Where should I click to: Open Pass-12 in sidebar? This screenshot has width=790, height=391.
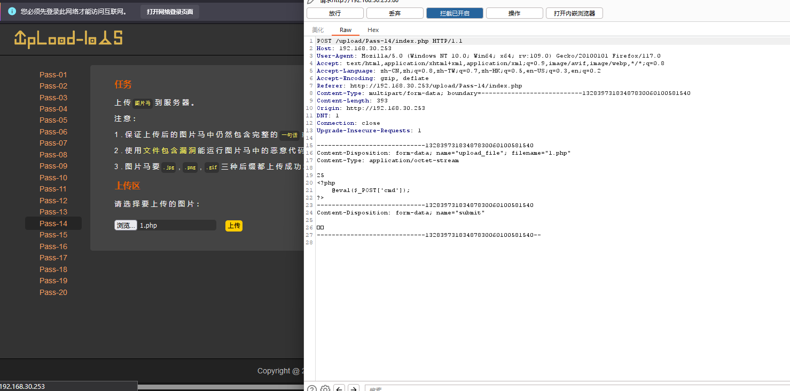coord(53,201)
